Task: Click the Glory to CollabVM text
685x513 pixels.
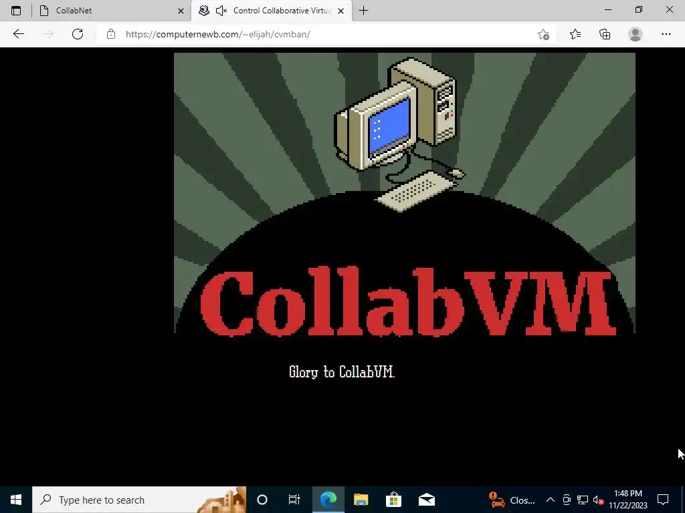Action: (x=342, y=372)
